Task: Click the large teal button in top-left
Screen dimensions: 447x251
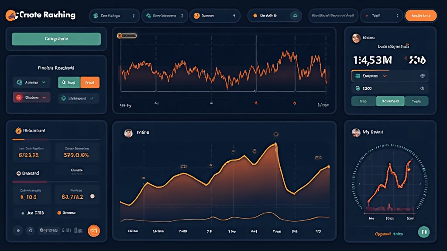Action: click(x=56, y=39)
